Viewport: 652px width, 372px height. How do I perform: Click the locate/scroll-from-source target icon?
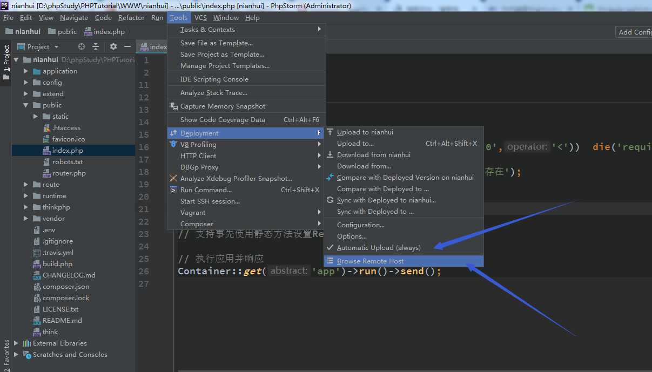(82, 47)
